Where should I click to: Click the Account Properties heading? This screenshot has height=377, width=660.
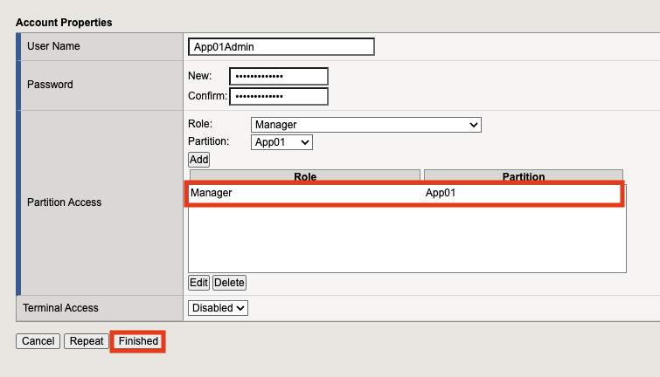tap(64, 23)
